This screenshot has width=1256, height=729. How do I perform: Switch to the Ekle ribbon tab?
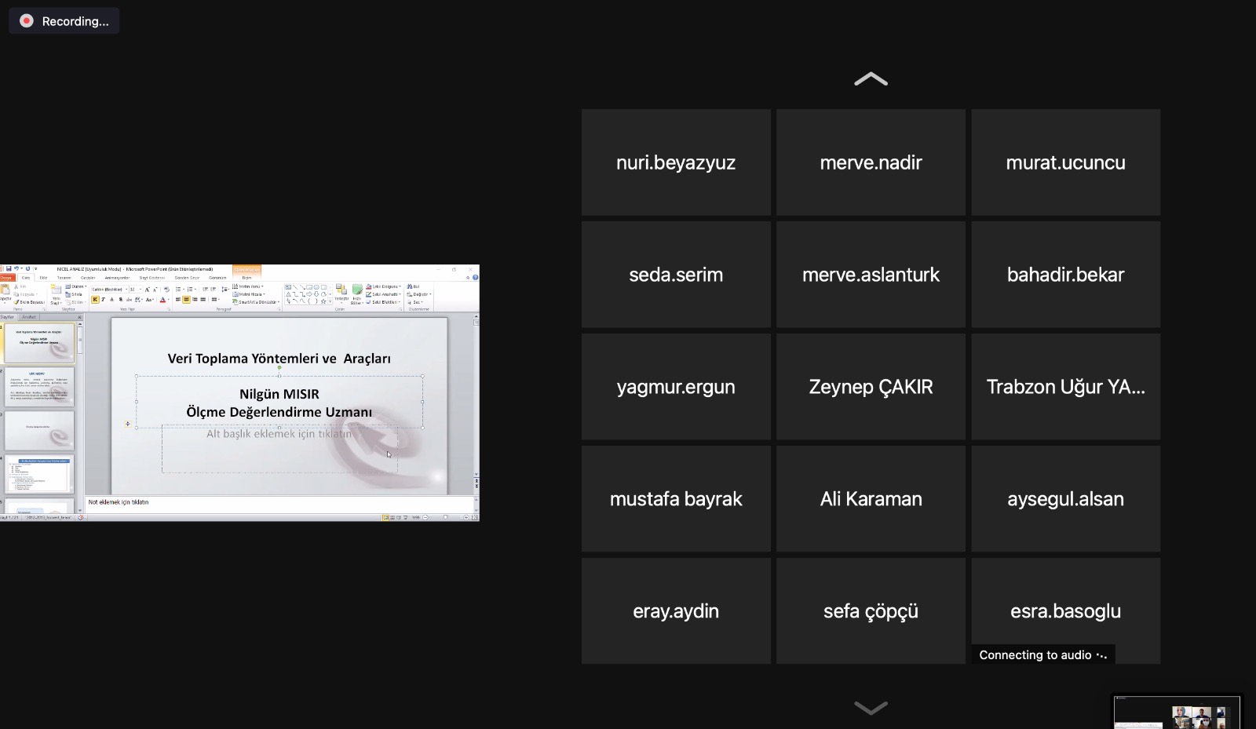43,278
